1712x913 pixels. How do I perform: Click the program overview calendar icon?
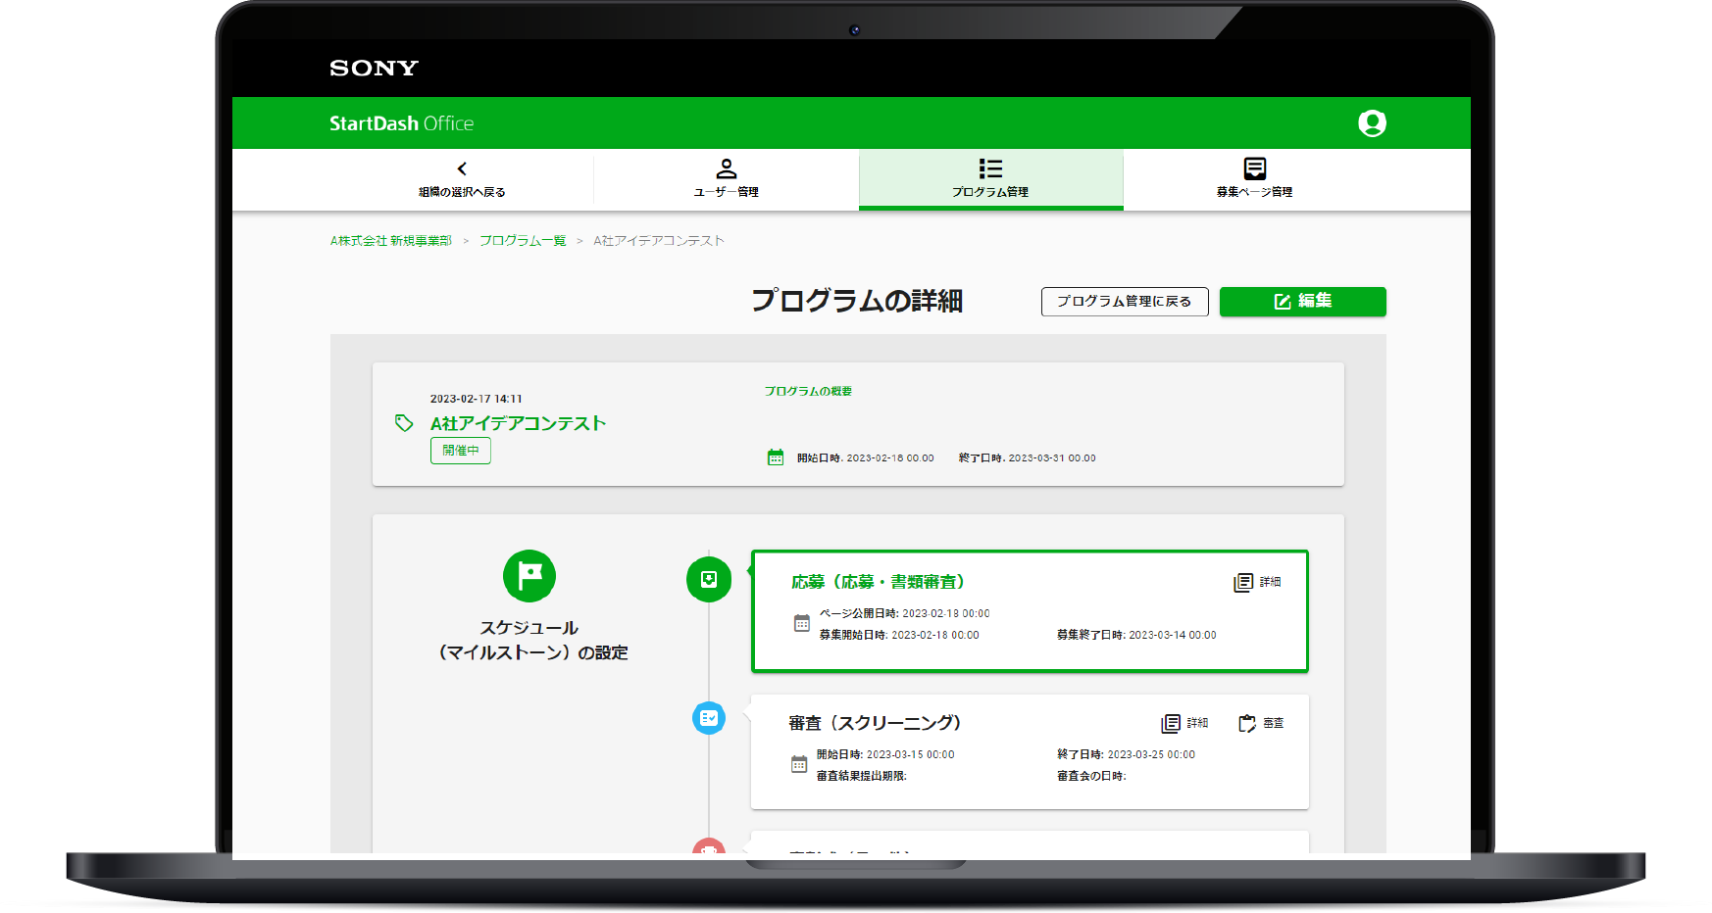[776, 457]
